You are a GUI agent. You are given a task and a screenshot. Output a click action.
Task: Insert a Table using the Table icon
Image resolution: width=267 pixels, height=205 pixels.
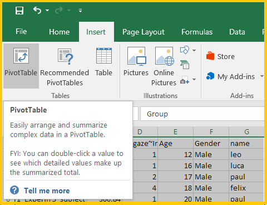[104, 56]
